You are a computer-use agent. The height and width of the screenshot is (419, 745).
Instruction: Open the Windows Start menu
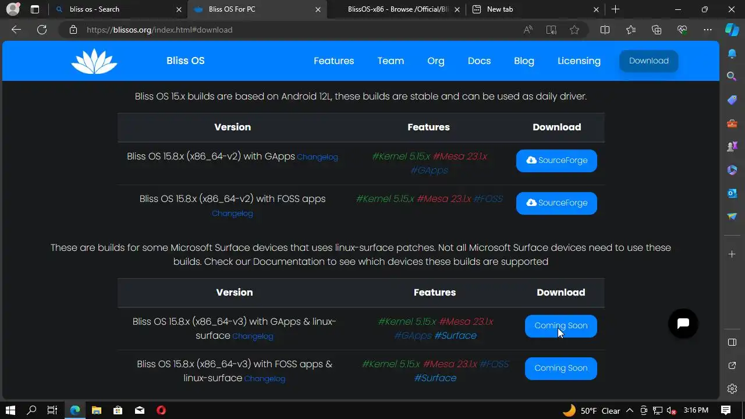[10, 410]
